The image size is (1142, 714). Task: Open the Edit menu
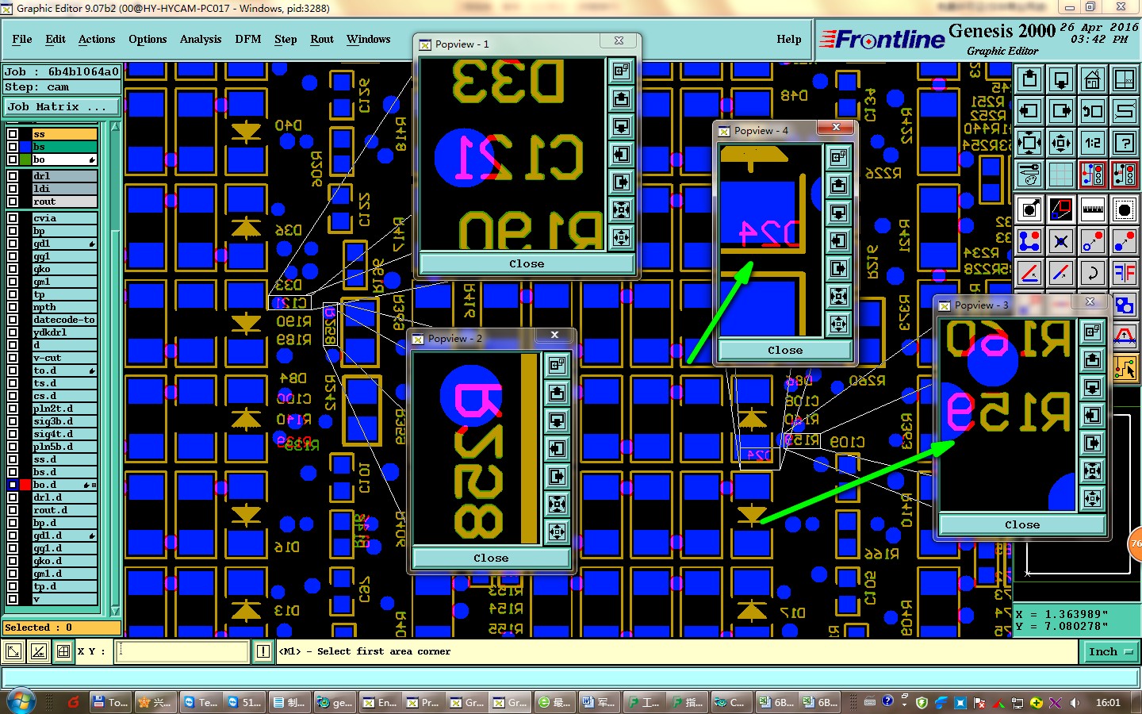tap(56, 39)
